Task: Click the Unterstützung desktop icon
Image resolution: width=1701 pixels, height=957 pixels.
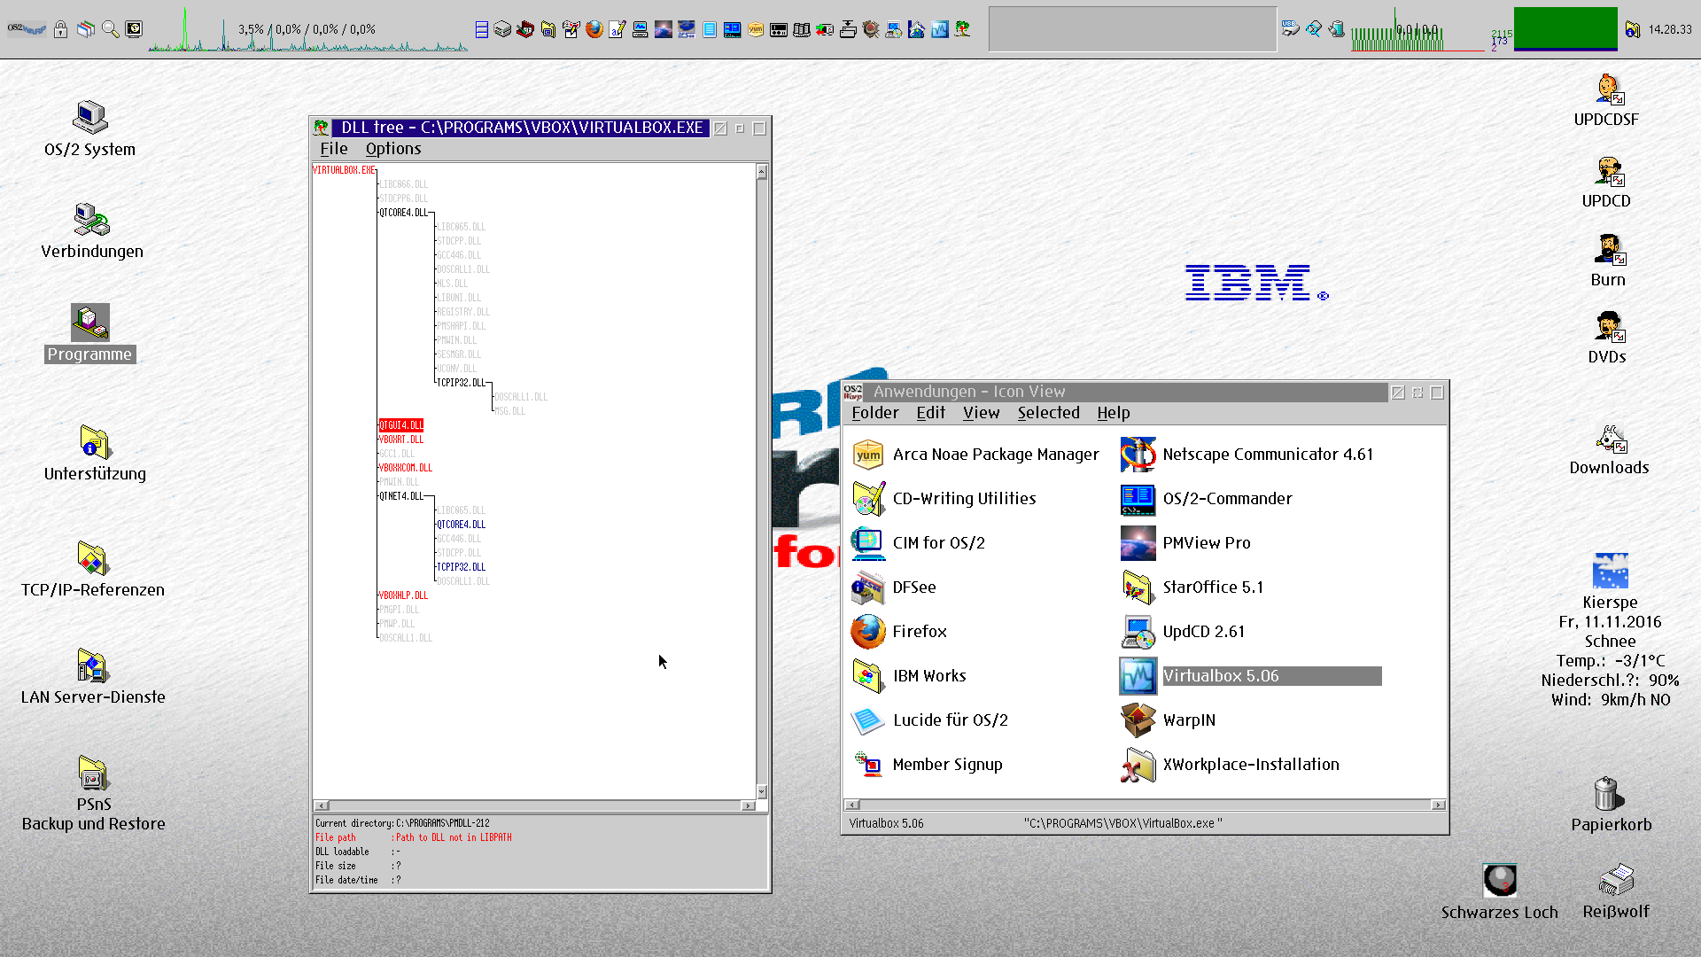Action: tap(94, 441)
